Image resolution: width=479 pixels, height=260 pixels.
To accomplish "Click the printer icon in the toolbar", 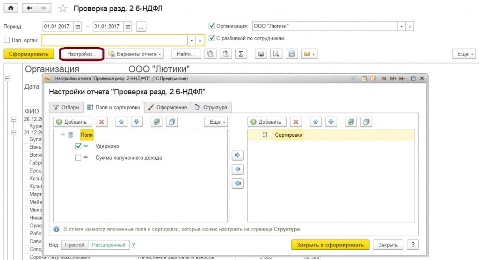I will [x=261, y=54].
